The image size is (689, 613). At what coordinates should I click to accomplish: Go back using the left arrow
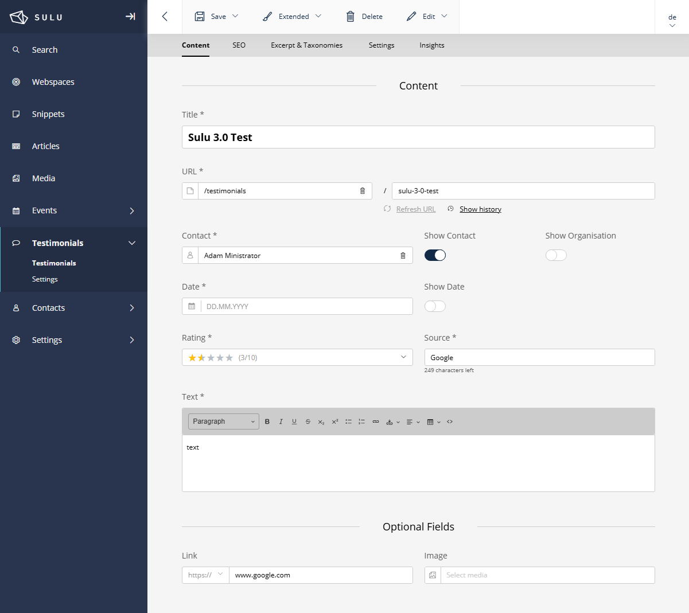point(165,17)
